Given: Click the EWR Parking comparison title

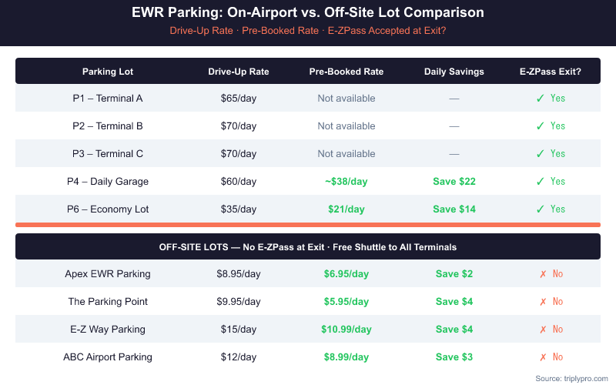Looking at the screenshot, I should click(x=308, y=13).
